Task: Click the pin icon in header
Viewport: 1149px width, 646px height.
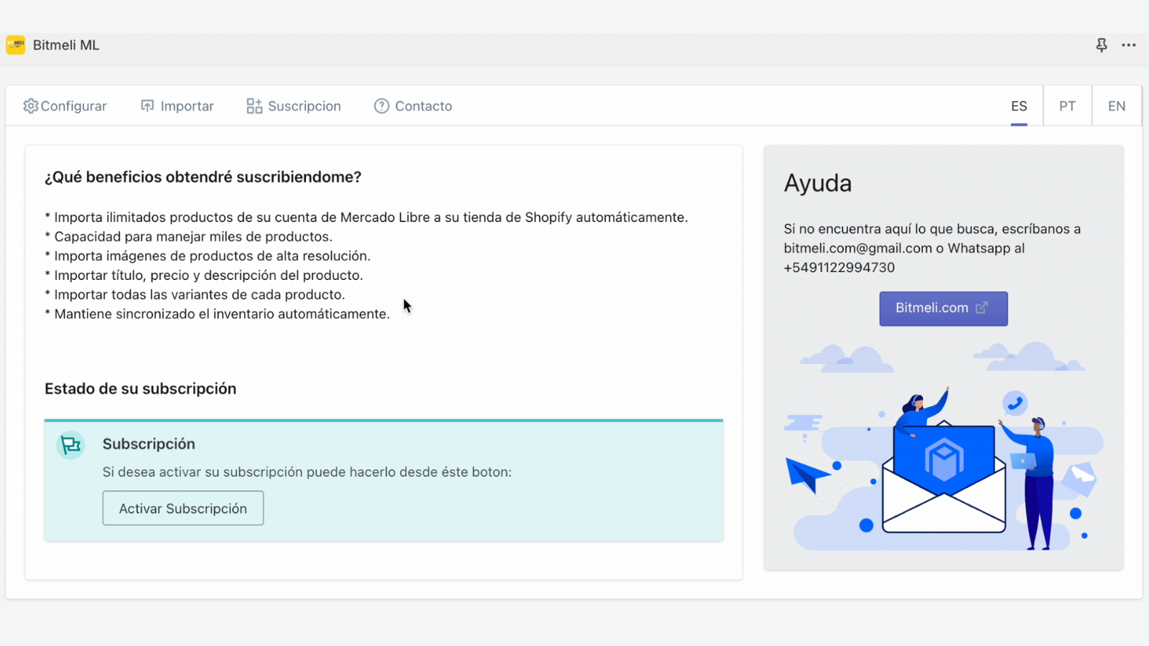Action: 1102,45
